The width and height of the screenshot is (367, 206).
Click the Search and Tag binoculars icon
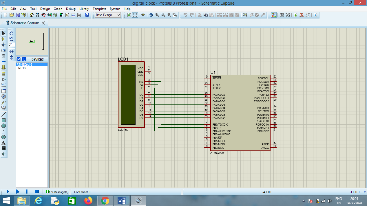pos(282,15)
